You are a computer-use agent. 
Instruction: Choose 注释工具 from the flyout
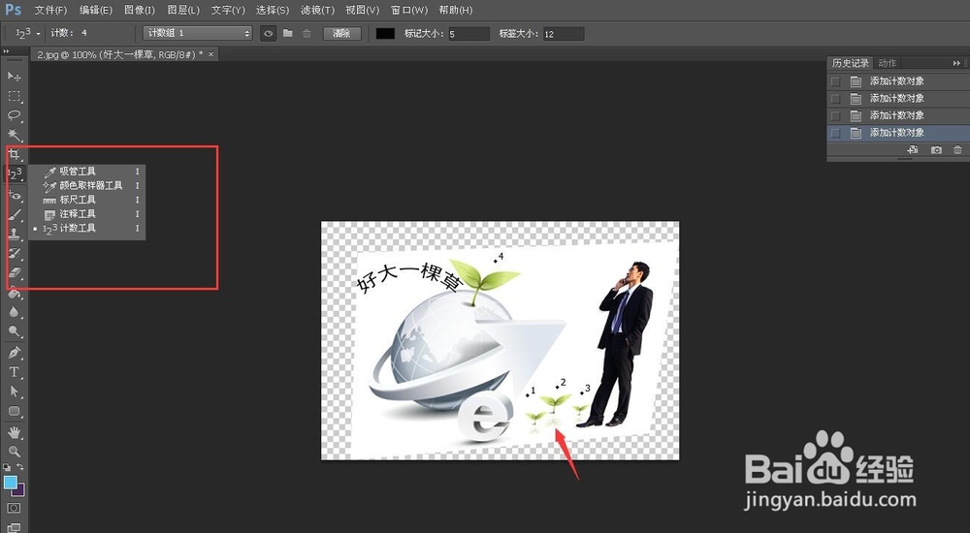pos(86,214)
